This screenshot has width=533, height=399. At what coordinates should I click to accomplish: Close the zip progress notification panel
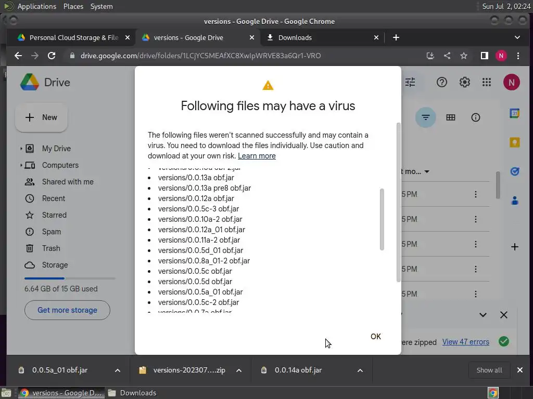504,315
